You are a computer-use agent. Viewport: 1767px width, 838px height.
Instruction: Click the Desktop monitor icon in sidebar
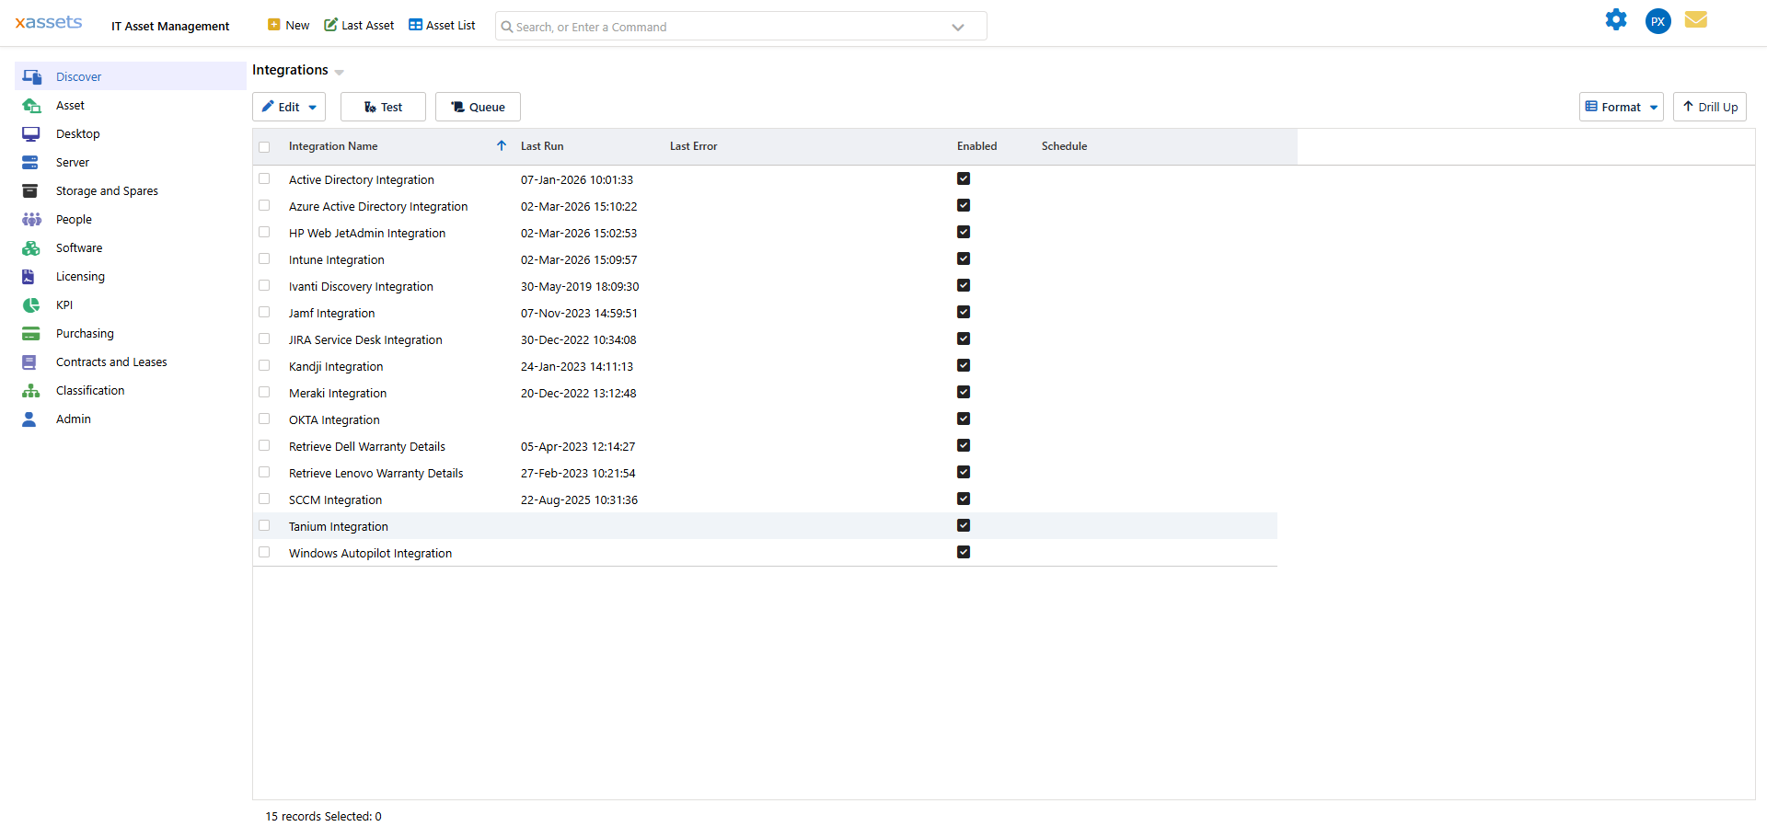tap(31, 133)
